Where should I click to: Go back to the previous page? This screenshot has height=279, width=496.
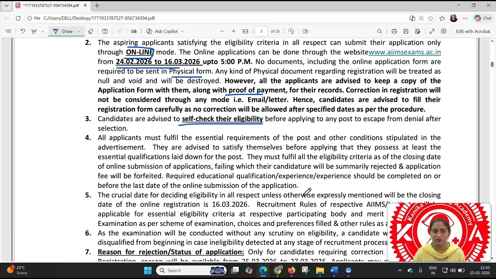(x=7, y=18)
